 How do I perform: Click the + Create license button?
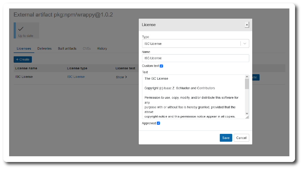[x=23, y=60]
